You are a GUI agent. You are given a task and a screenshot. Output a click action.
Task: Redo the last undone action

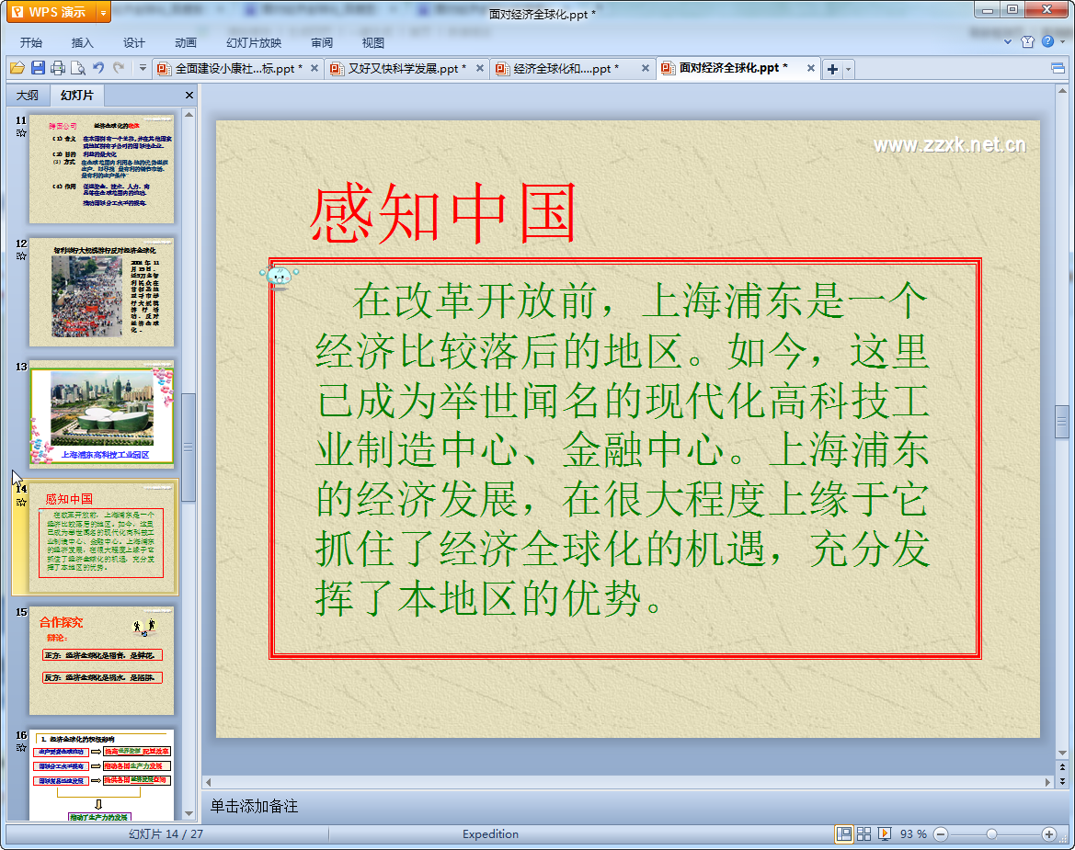point(119,68)
